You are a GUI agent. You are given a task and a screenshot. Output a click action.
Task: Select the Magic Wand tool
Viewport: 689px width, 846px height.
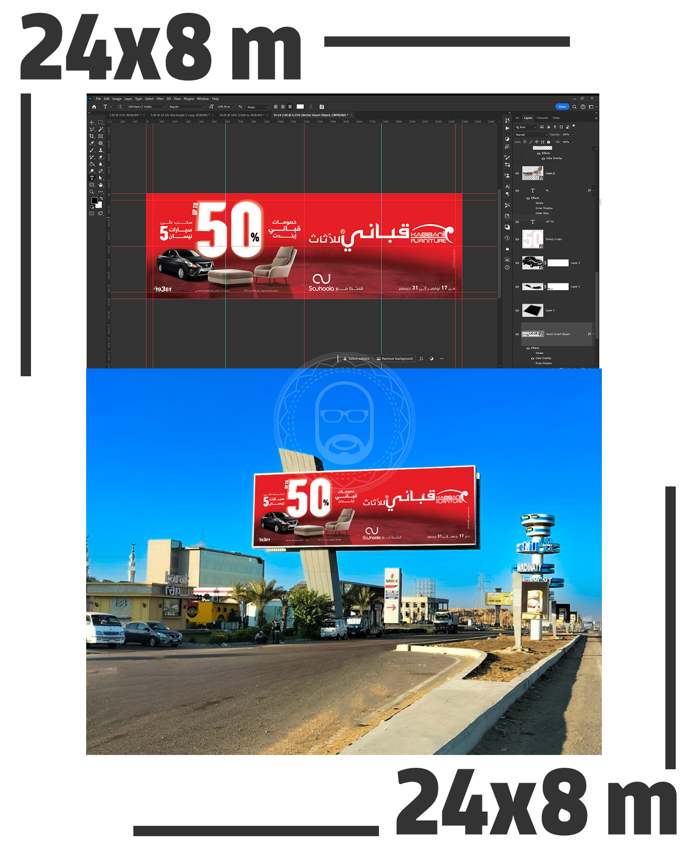[100, 129]
